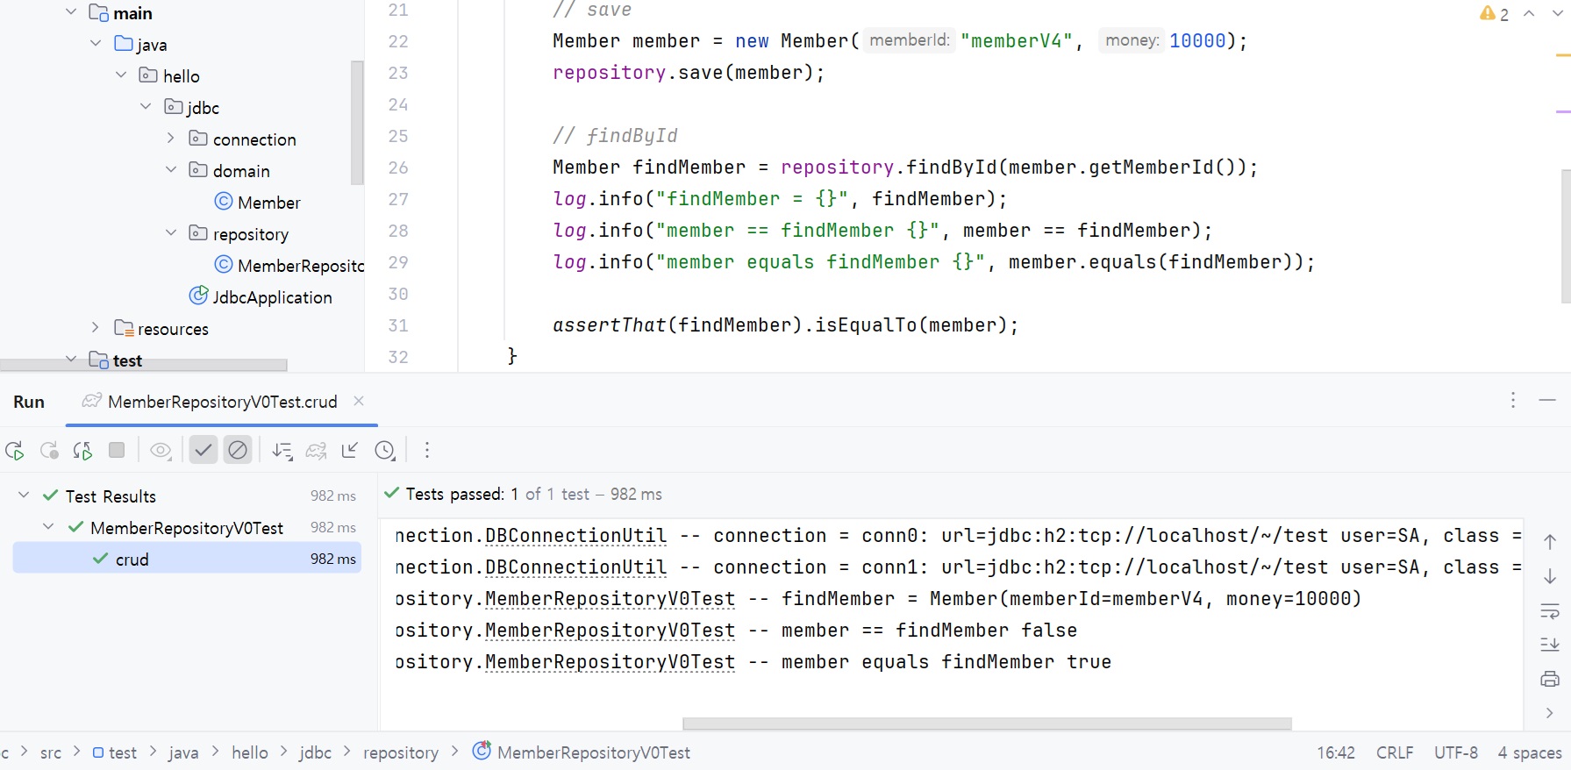1571x770 pixels.
Task: Collapse the jdbc package node
Action: 146,107
